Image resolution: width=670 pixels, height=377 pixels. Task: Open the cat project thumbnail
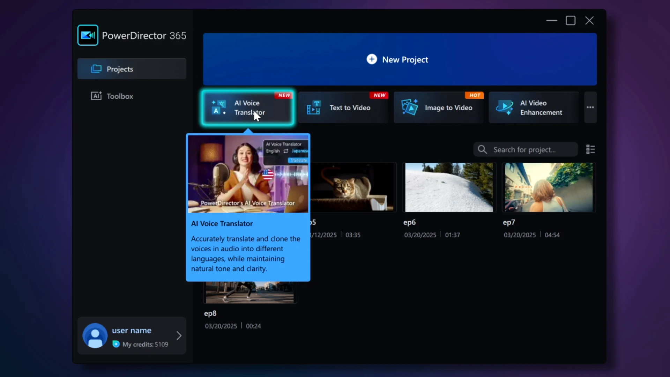(353, 187)
